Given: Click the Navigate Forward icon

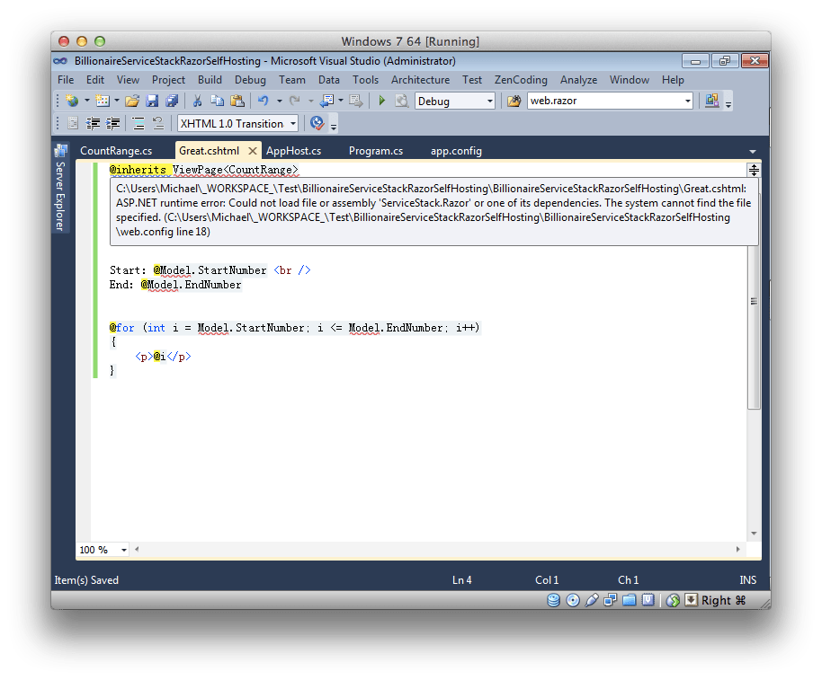Looking at the screenshot, I should pos(356,101).
